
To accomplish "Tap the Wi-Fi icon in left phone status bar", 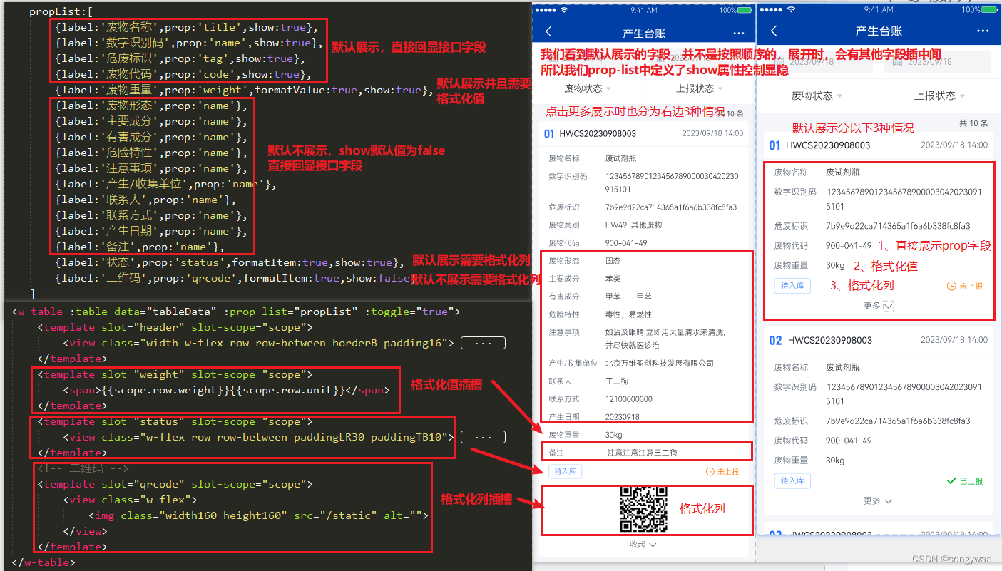I will click(564, 10).
